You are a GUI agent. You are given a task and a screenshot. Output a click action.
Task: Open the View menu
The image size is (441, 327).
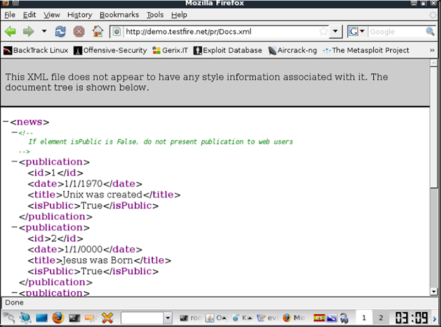pos(52,15)
